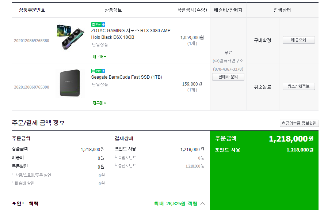Expand 재구매 dropdown under ZOTAC RTX 3080
Image resolution: width=324 pixels, height=210 pixels.
coord(99,57)
